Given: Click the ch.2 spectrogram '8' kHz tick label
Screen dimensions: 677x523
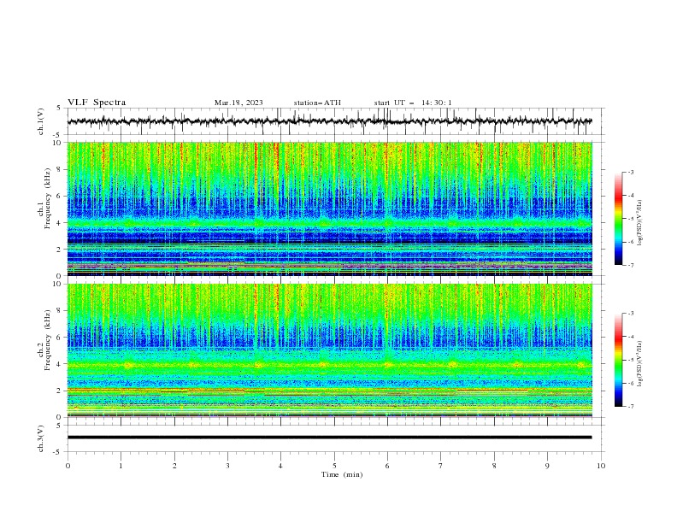Looking at the screenshot, I should coord(61,311).
